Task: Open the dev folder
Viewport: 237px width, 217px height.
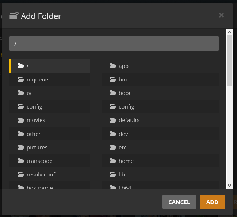Action: click(x=160, y=134)
